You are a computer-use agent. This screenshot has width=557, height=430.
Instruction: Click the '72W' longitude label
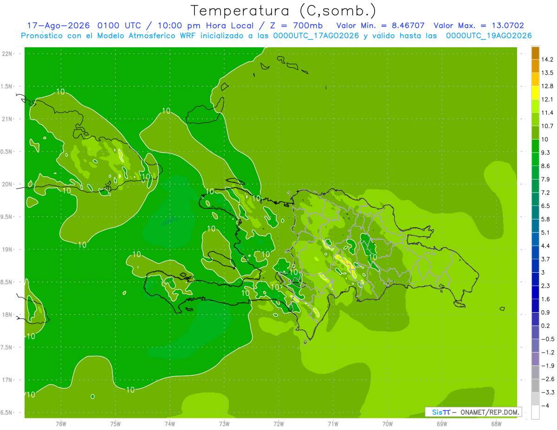(x=278, y=424)
